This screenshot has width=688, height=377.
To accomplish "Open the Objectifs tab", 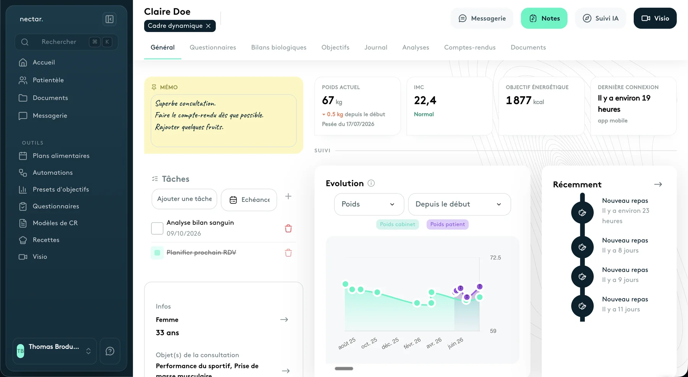I will 335,47.
